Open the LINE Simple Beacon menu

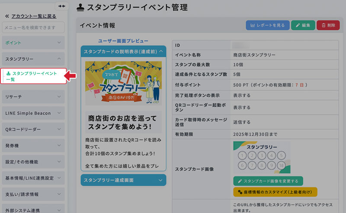tap(33, 113)
